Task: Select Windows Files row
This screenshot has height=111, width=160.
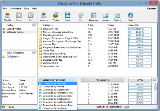Action: pos(95,63)
